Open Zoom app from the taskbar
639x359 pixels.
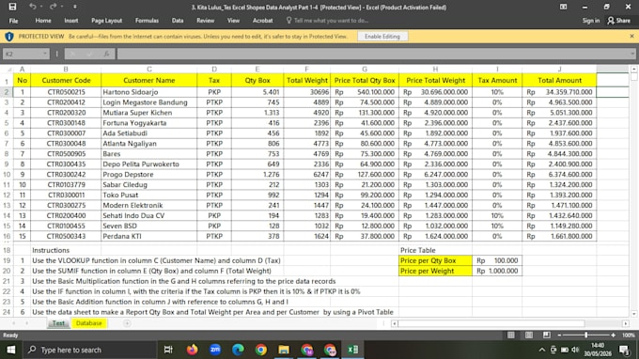pos(215,350)
